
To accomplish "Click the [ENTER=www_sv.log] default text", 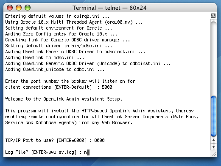I will pyautogui.click(x=54, y=152).
